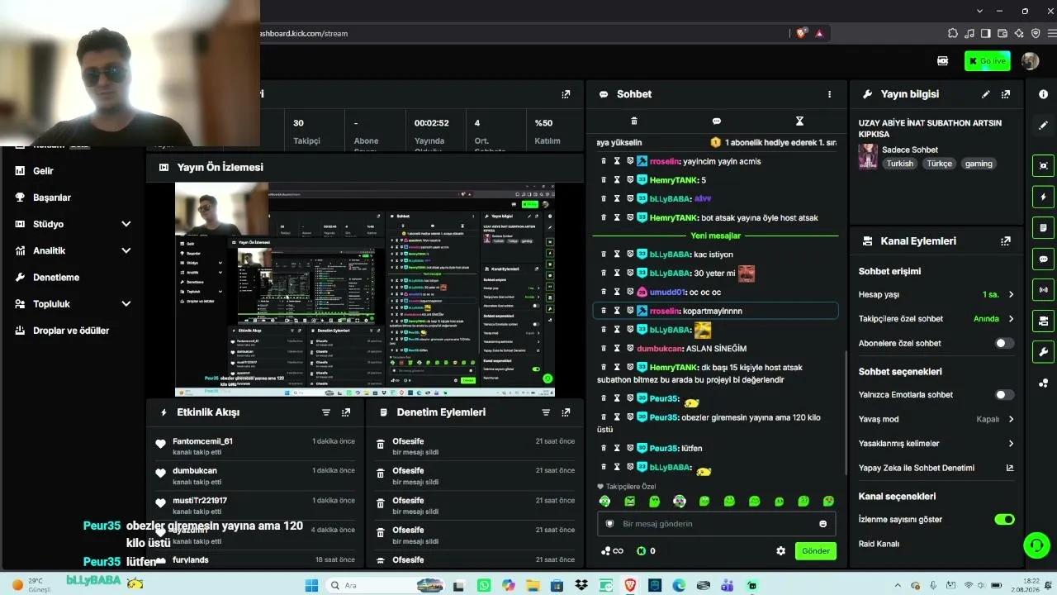The image size is (1057, 595).
Task: Click the Kick points counter showing 0
Action: [x=646, y=551]
